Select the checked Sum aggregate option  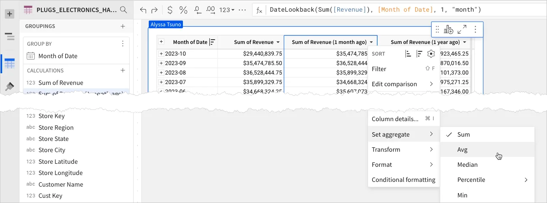click(x=487, y=134)
